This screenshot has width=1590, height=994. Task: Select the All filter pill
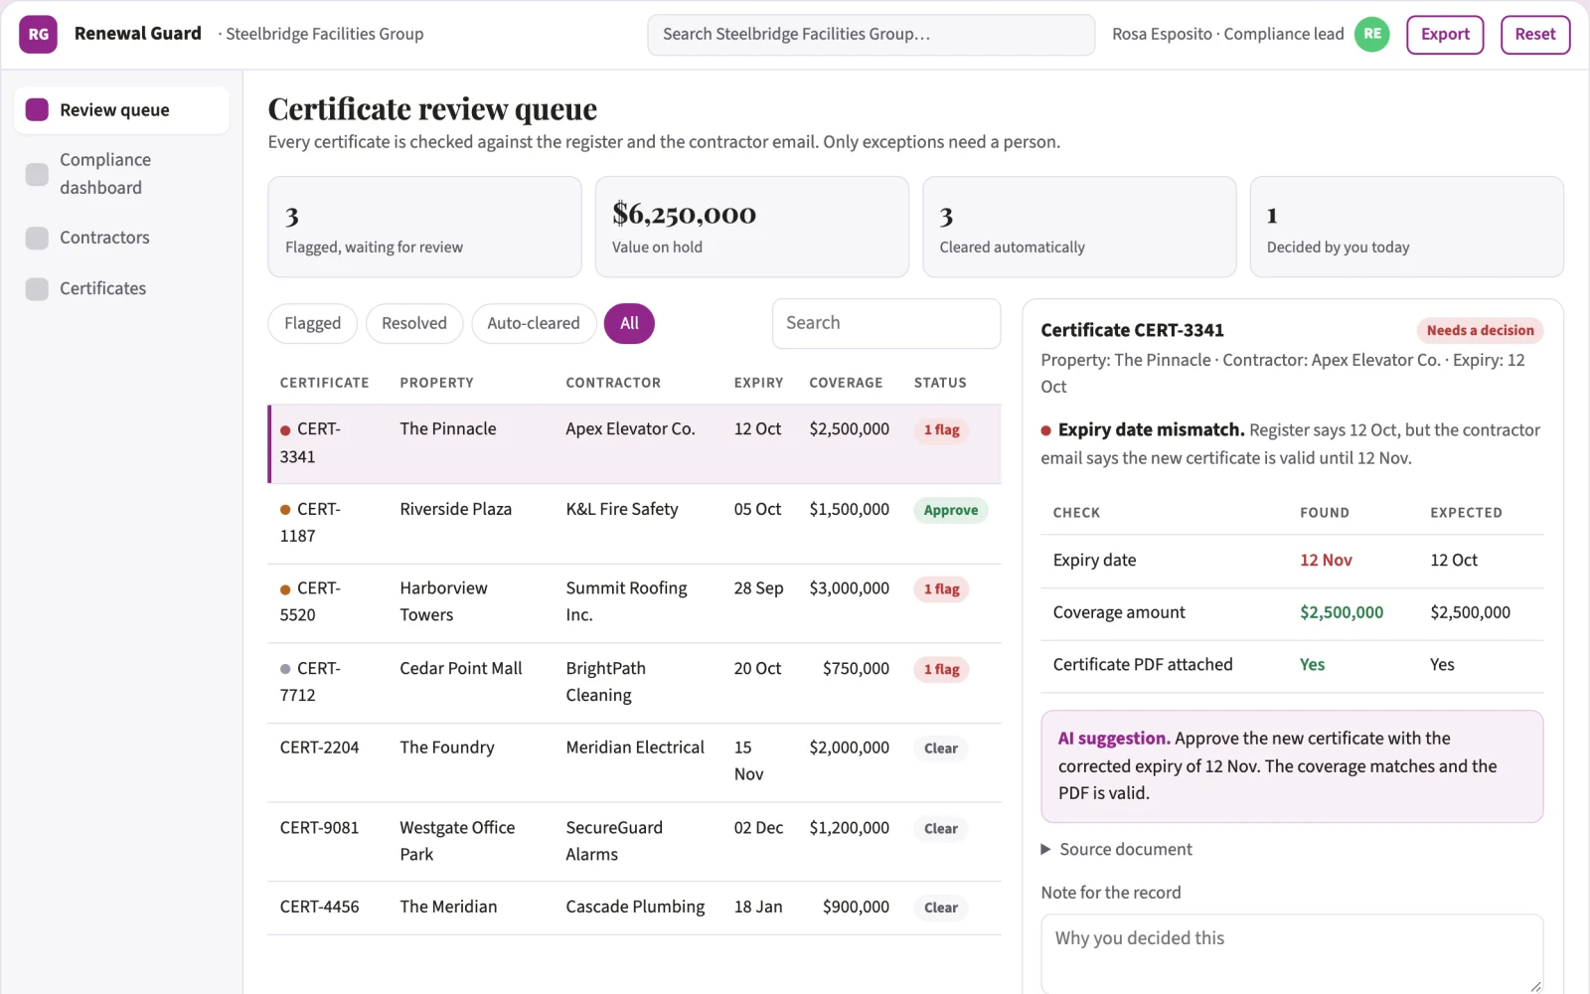pos(629,323)
